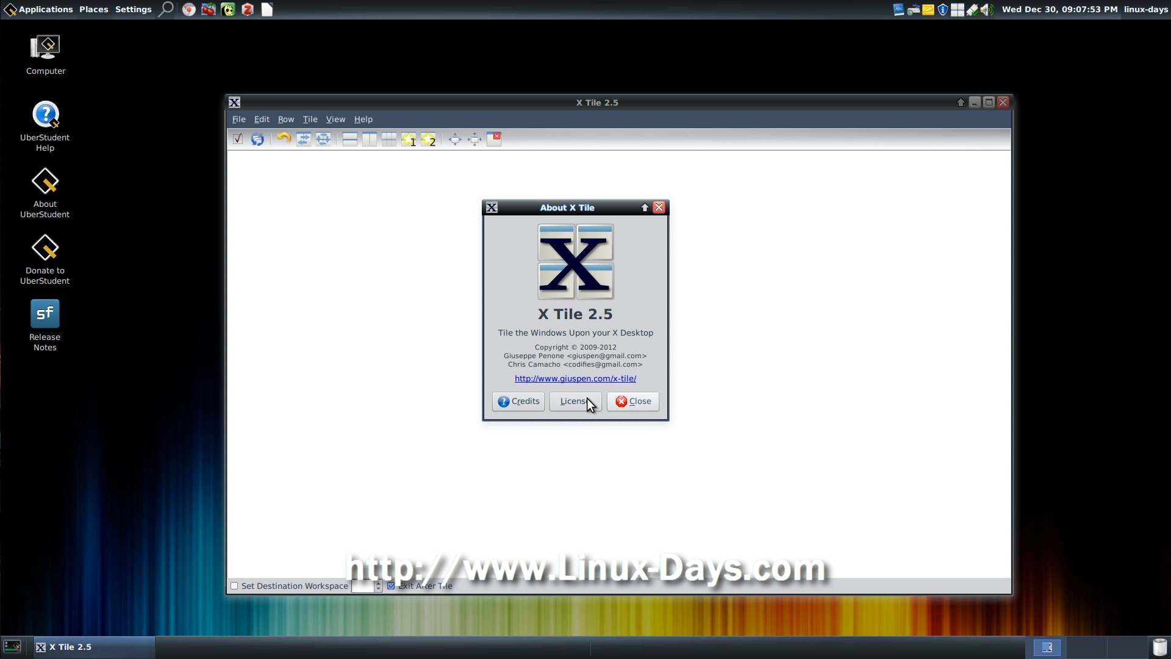Open Tile menu in X Tile

(x=310, y=119)
